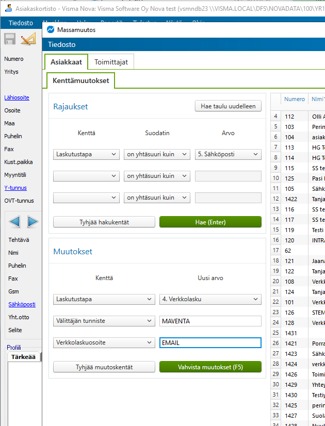Select table row with number 126
This screenshot has height=426, width=325.
pyautogui.click(x=298, y=313)
